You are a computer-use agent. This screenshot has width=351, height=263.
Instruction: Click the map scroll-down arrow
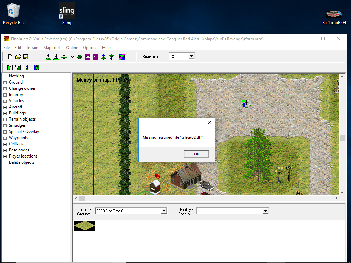342,192
